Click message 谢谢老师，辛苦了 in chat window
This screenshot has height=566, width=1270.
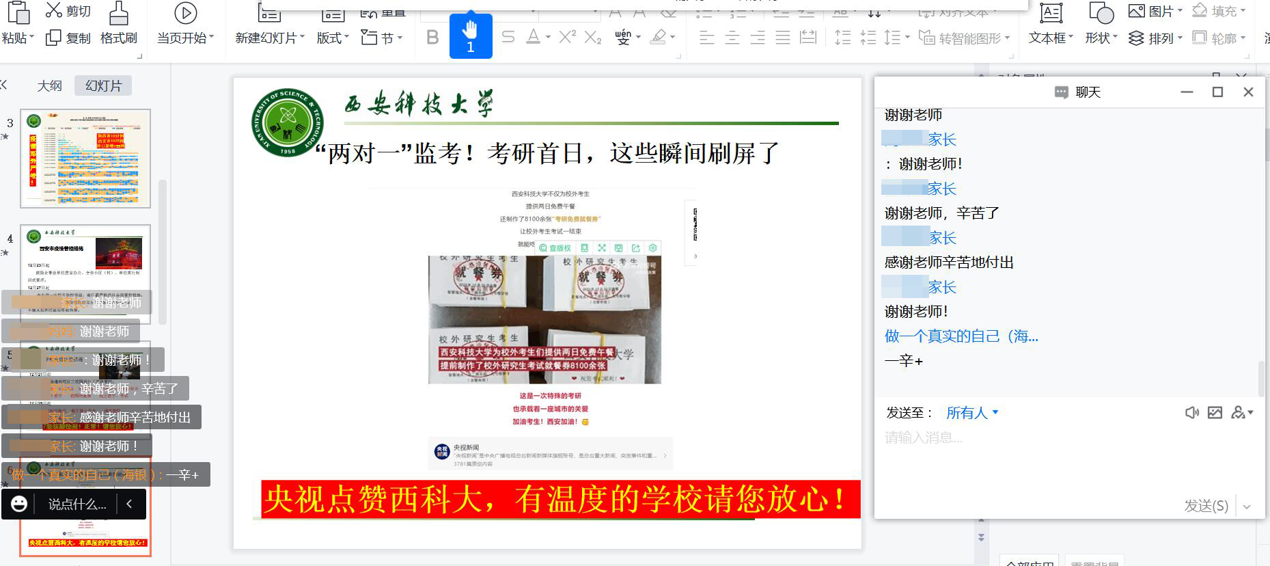pyautogui.click(x=941, y=213)
